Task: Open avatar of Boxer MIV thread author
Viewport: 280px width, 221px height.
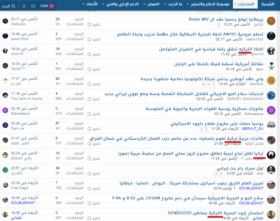Action: tap(271, 21)
